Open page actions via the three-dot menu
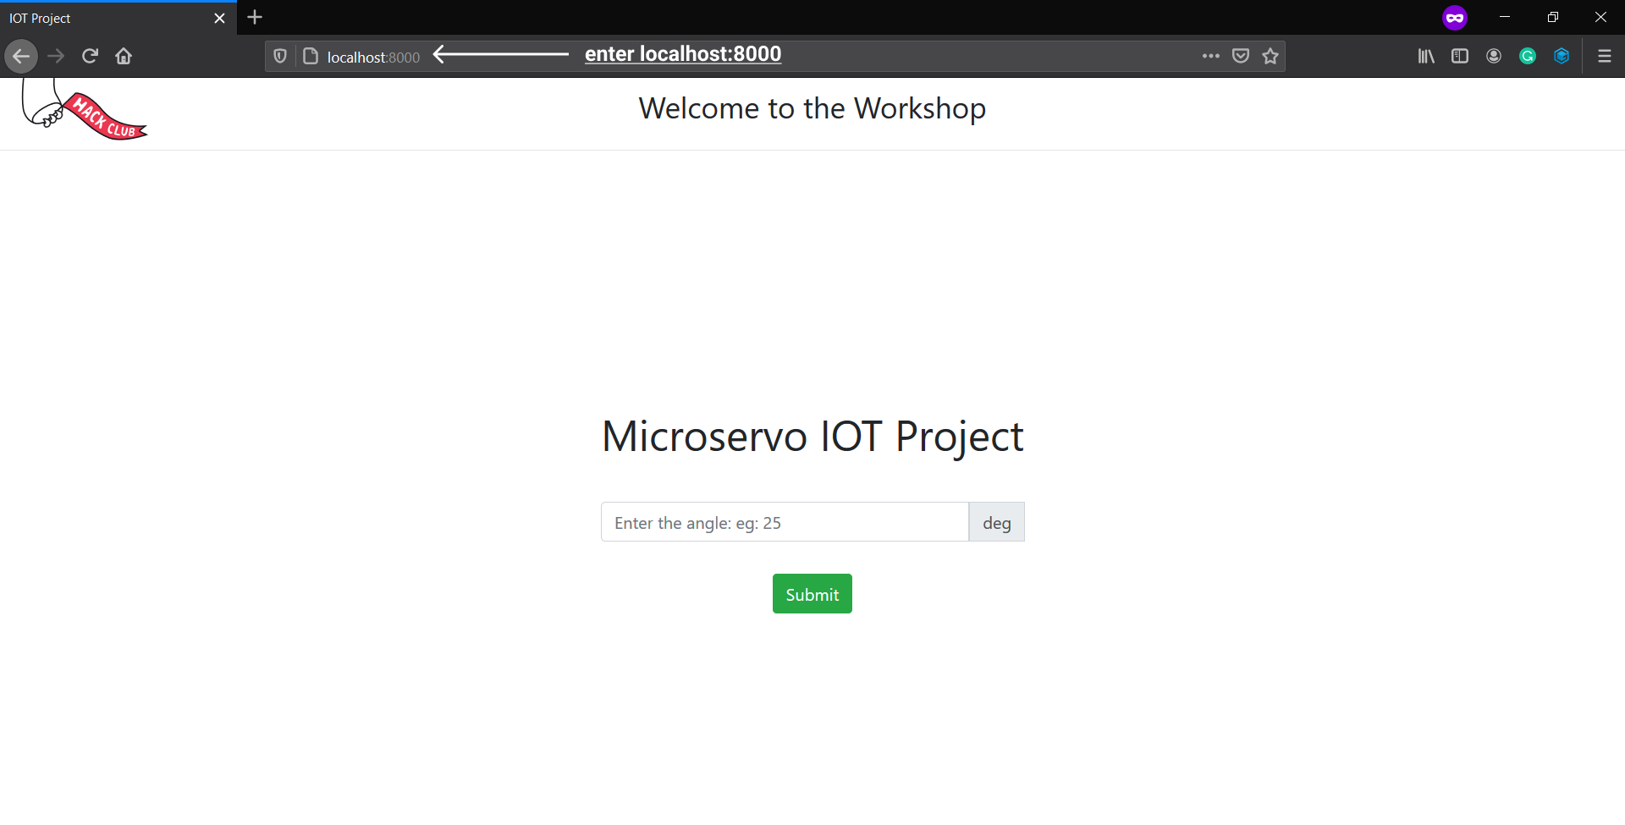Screen dimensions: 1625x825 (x=1211, y=55)
